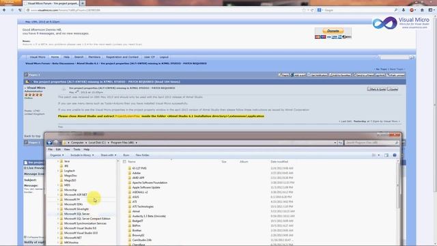Image resolution: width=437 pixels, height=246 pixels.
Task: Select the Visual Micro Forum browser tab
Action: click(x=51, y=3)
